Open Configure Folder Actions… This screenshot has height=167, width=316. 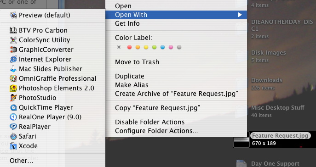[x=176, y=131]
